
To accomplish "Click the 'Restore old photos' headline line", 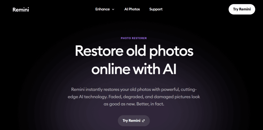I will 134,51.
